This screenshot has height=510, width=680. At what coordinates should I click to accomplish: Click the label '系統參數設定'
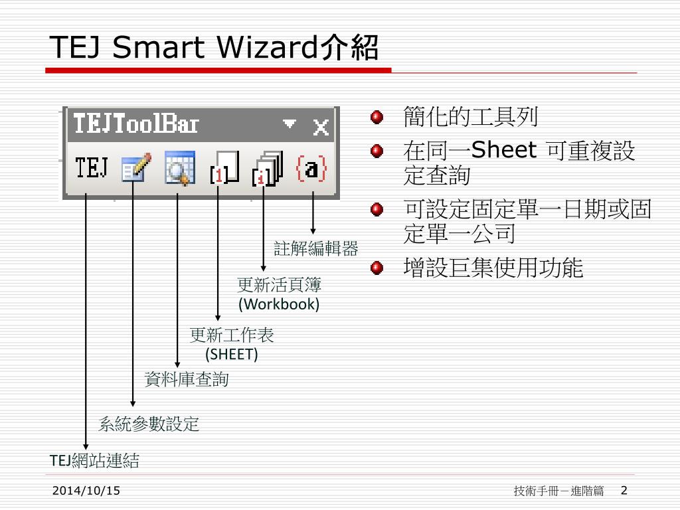coord(149,424)
